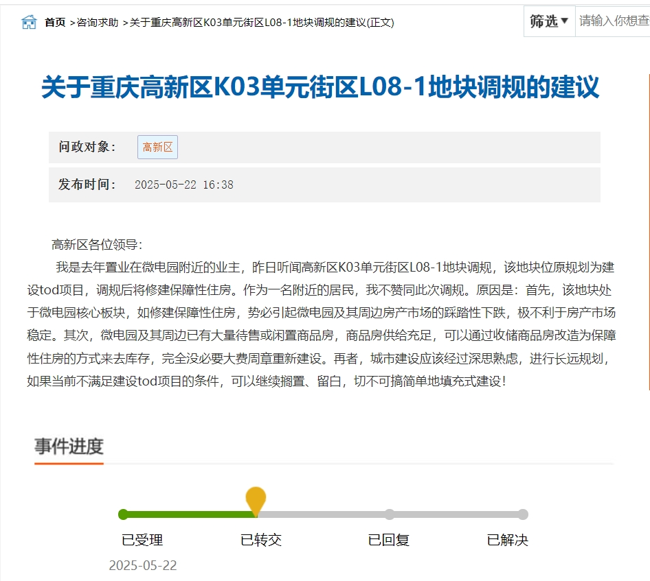Click the 已回复 stage label
The height and width of the screenshot is (581, 650).
(x=389, y=540)
